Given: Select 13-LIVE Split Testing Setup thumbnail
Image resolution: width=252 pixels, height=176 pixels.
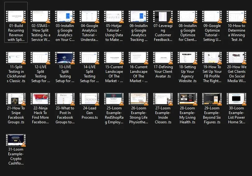Looking at the screenshot, I should pyautogui.click(x=65, y=58).
